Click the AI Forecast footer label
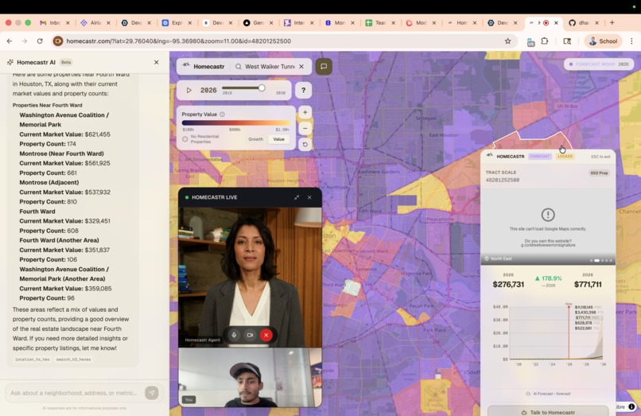Viewport: 641px width, 416px height. tap(549, 394)
